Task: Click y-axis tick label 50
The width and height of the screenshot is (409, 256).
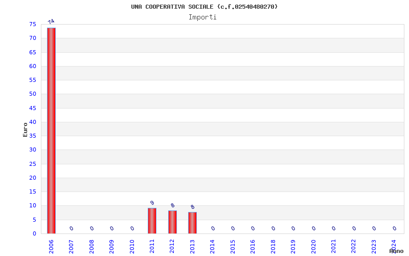Action: point(33,94)
